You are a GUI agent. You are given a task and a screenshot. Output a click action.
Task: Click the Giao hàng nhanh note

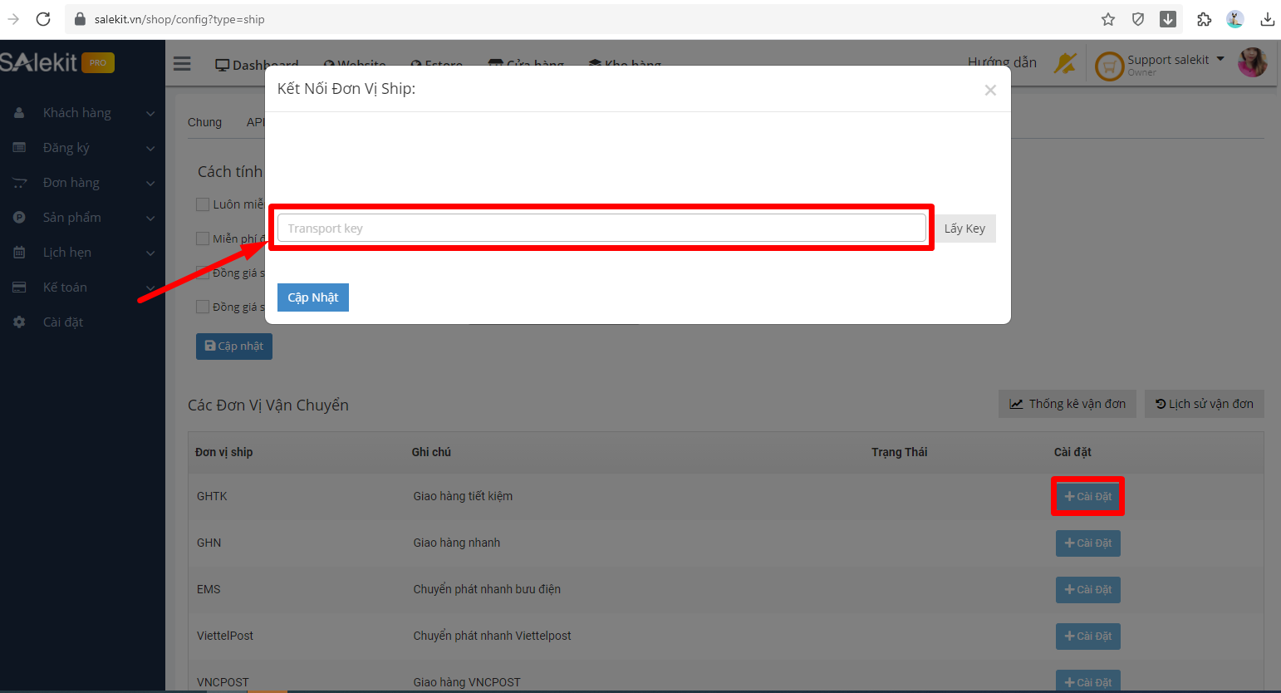457,543
